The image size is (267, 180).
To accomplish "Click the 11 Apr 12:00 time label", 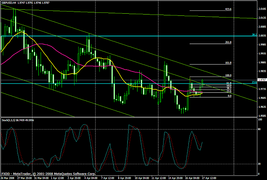I will pyautogui.click(x=158, y=178).
